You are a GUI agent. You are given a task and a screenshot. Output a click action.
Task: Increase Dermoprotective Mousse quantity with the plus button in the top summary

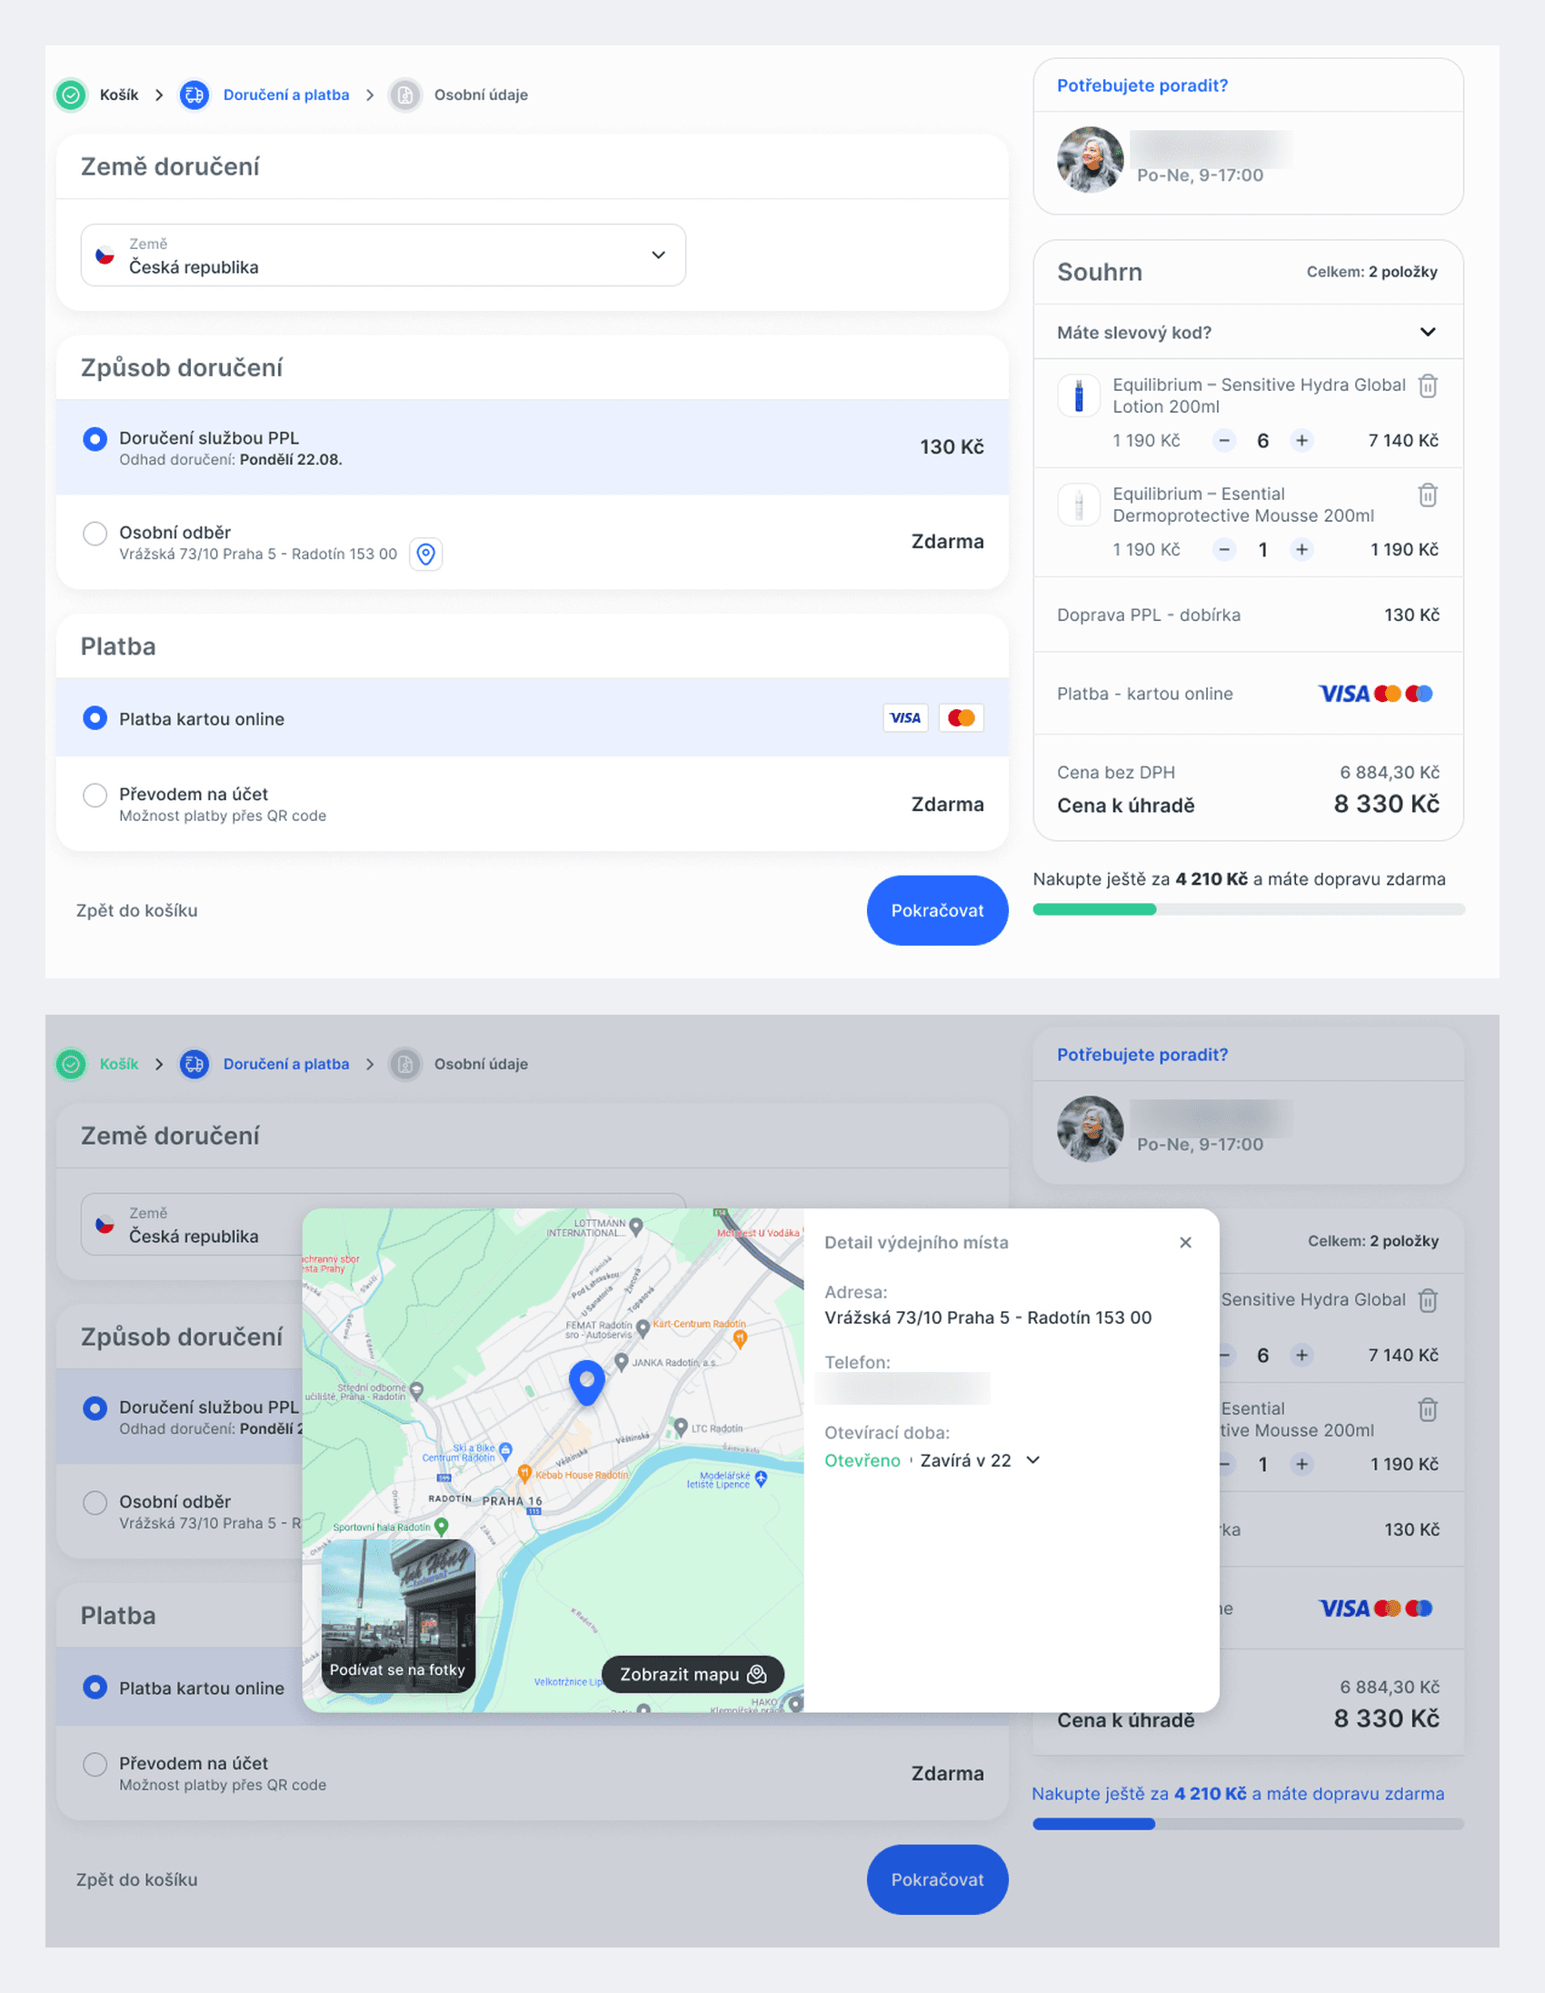point(1301,549)
